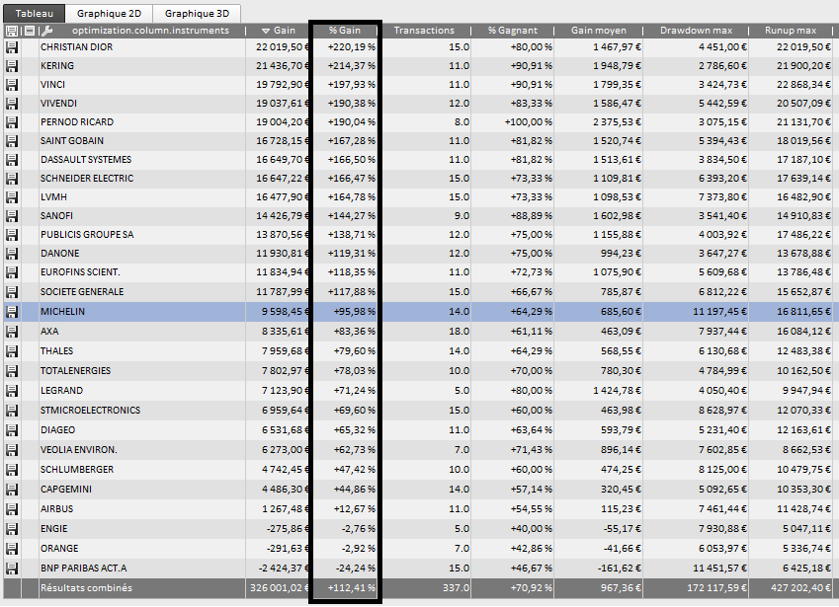Select the SANOFI instrument name
Viewport: 839px width, 607px height.
click(x=56, y=216)
